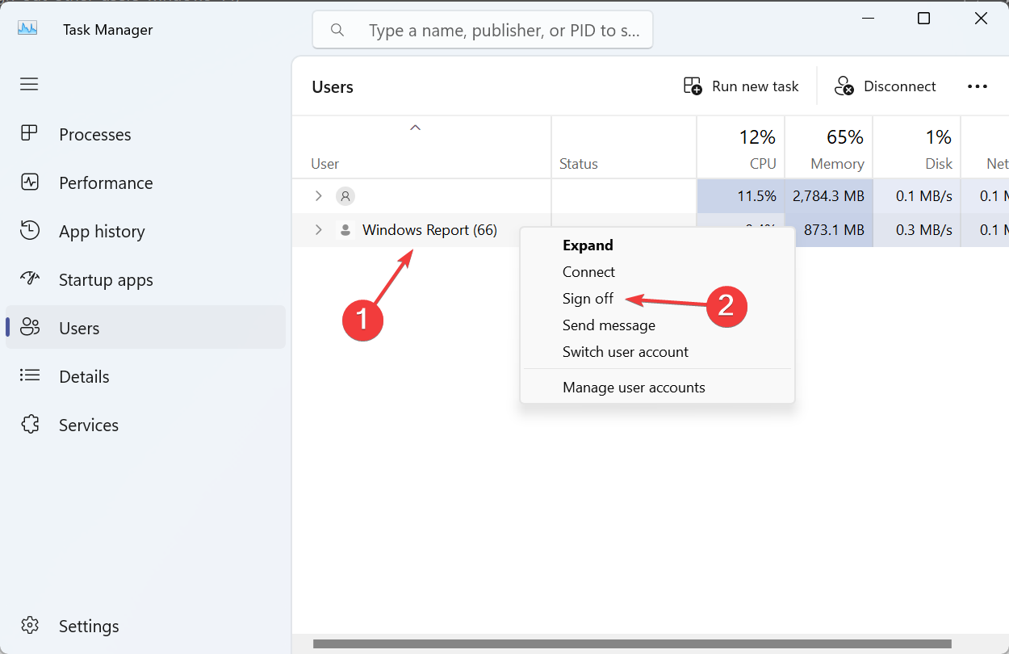The height and width of the screenshot is (654, 1009).
Task: Collapse sort arrow above User column
Action: click(415, 128)
